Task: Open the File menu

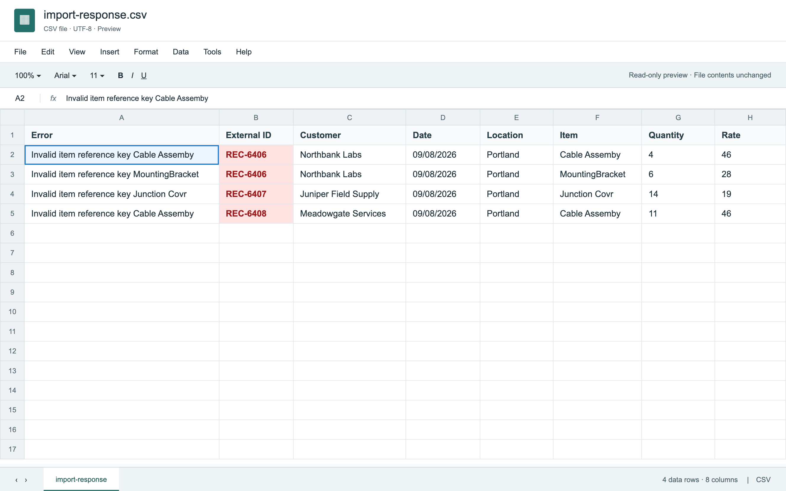Action: pos(20,52)
